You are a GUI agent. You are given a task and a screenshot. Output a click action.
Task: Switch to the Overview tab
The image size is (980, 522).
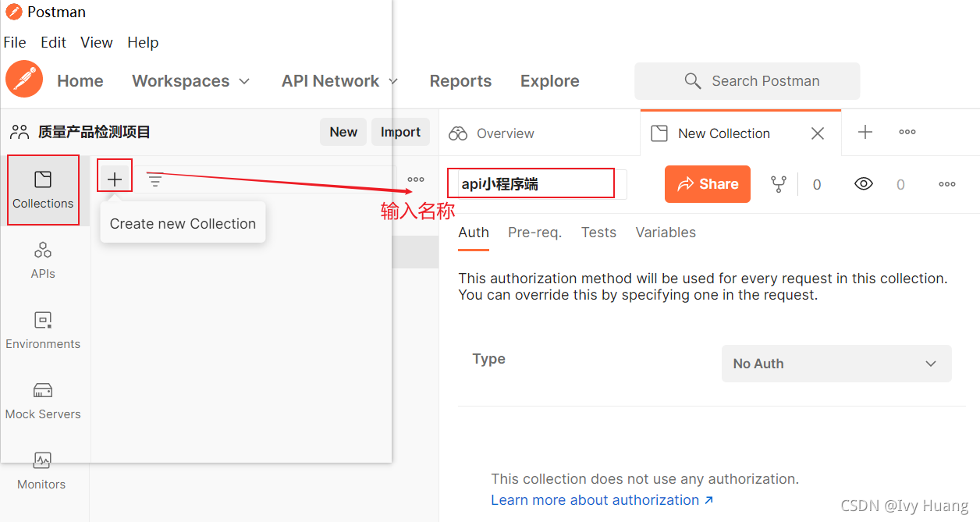click(492, 133)
